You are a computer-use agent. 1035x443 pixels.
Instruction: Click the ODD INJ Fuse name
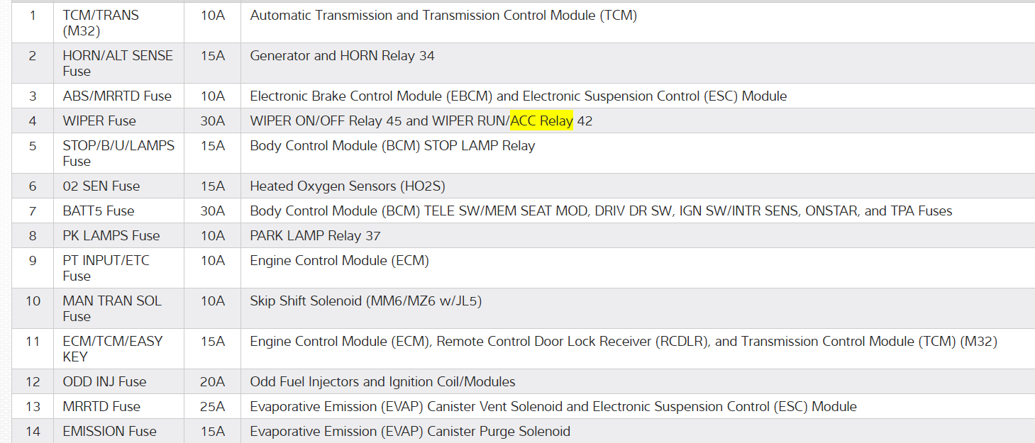pyautogui.click(x=104, y=382)
